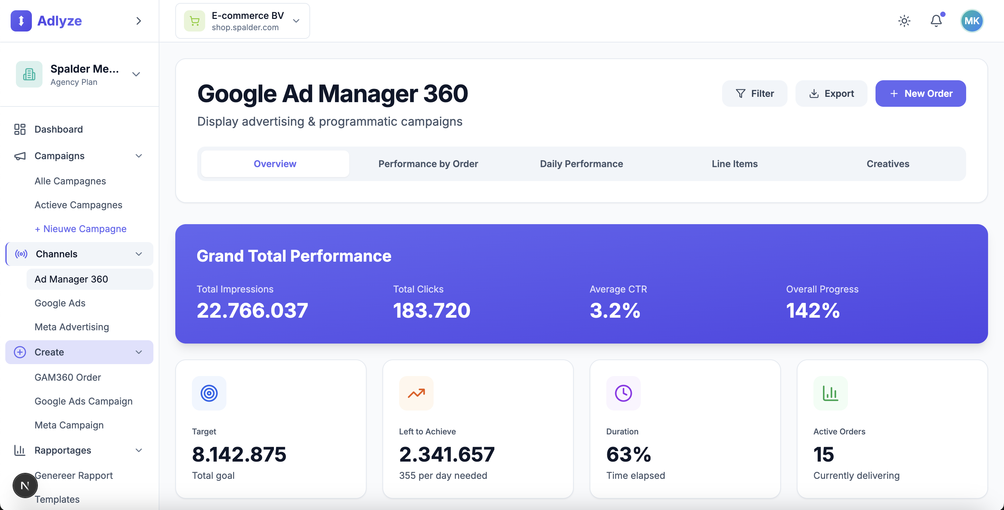Screen dimensions: 1004x510
Task: Collapse sidebar with top chevron arrow
Action: 139,21
